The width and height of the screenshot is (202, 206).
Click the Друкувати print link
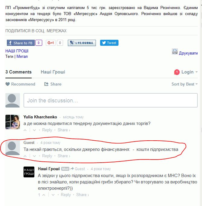click(188, 53)
